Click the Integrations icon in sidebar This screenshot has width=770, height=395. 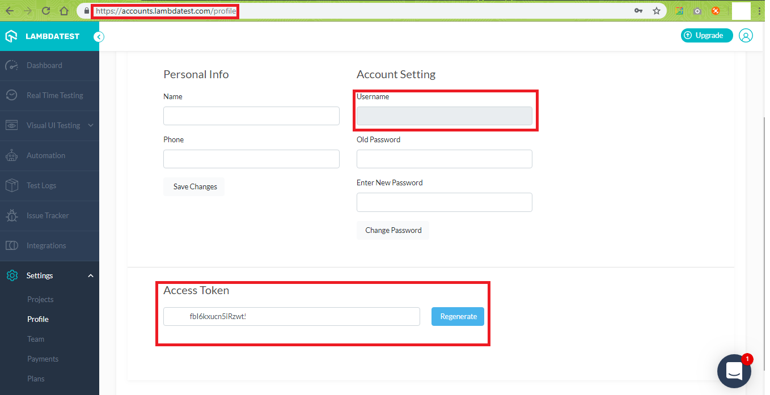click(12, 245)
